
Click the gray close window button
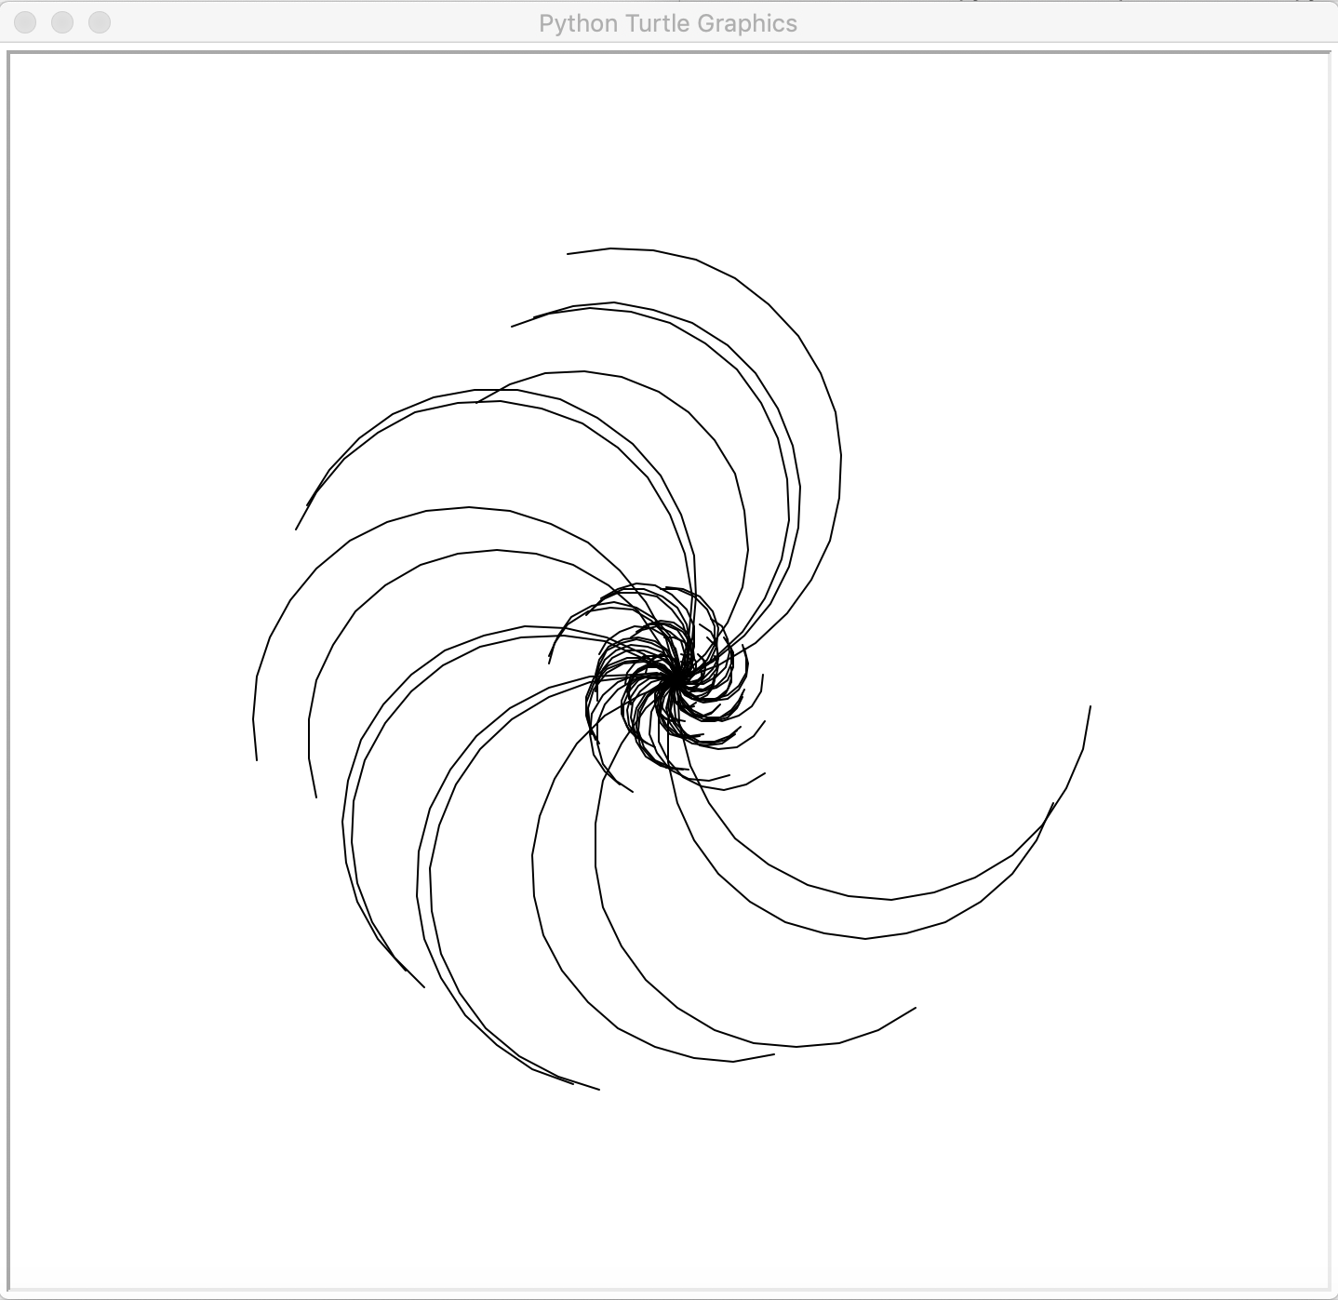[25, 22]
